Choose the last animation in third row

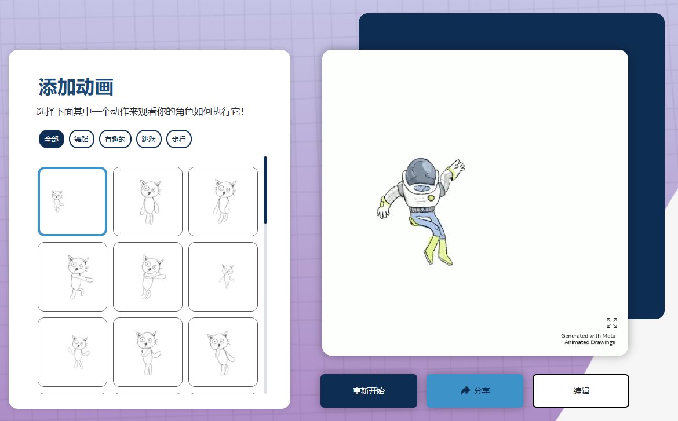[x=223, y=352]
